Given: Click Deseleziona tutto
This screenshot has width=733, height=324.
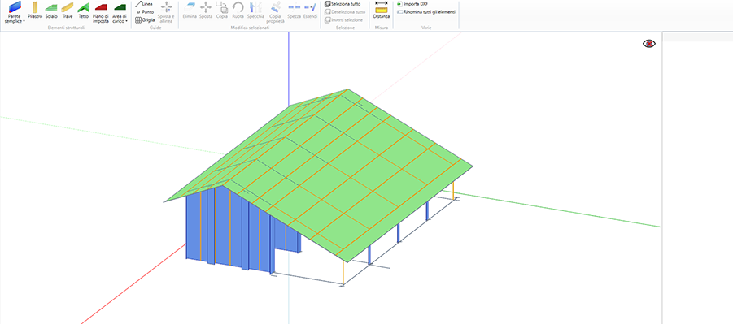Looking at the screenshot, I should (x=345, y=11).
